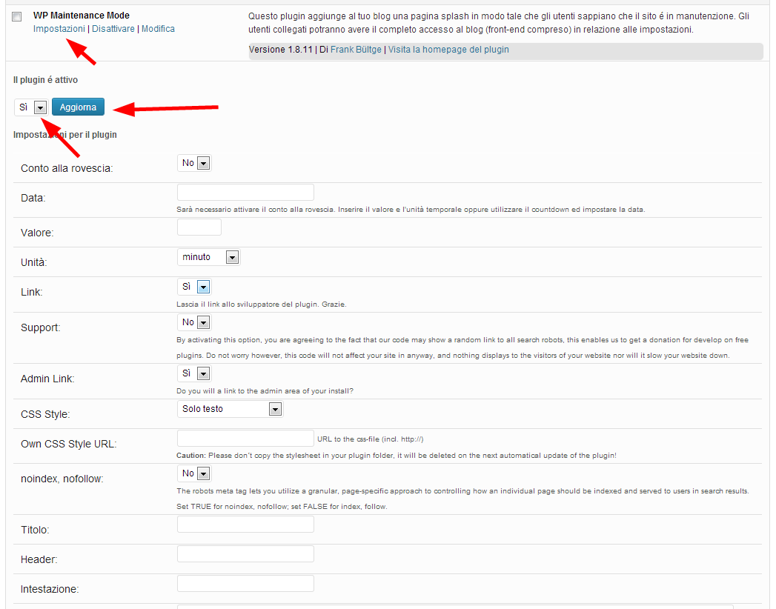
Task: Click the 'Lascia il link allo sviluppatore' note
Action: (262, 304)
